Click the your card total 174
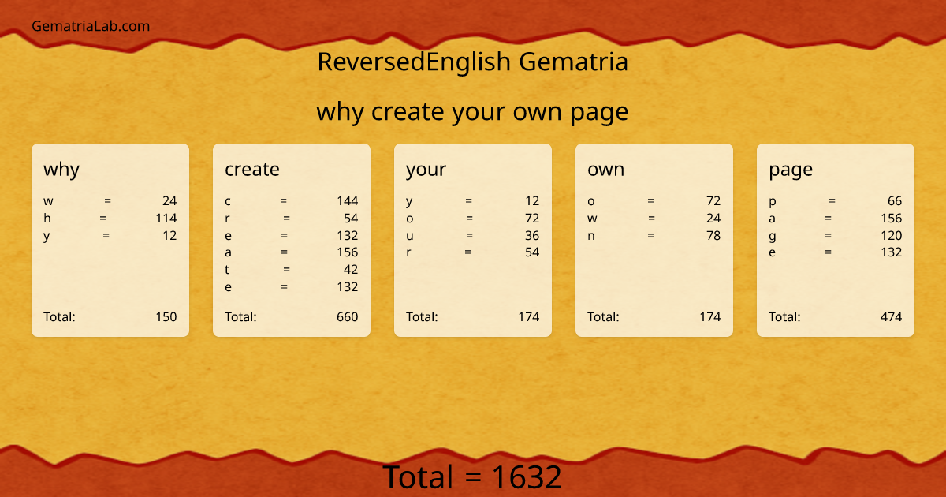The image size is (946, 497). pos(529,317)
